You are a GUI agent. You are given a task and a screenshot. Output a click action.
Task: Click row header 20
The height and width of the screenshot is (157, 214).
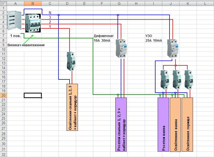pyautogui.click(x=3, y=95)
